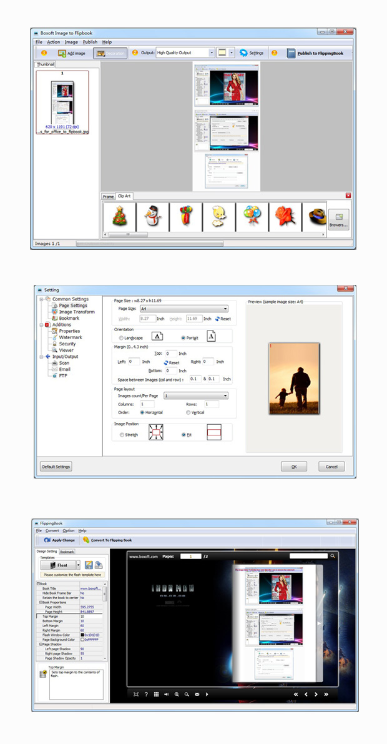The image size is (387, 744).
Task: Click Default Settings button
Action: pos(56,467)
